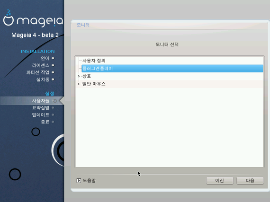This screenshot has height=202, width=270.
Task: Click the 설정 section header
Action: 50,94
